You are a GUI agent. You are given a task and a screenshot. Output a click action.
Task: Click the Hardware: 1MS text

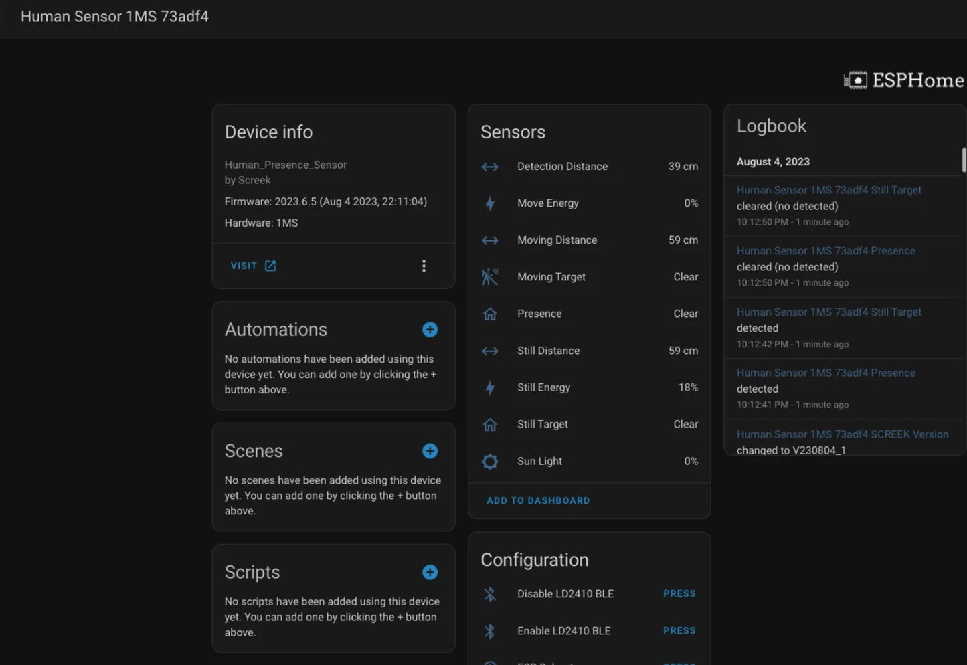[261, 223]
